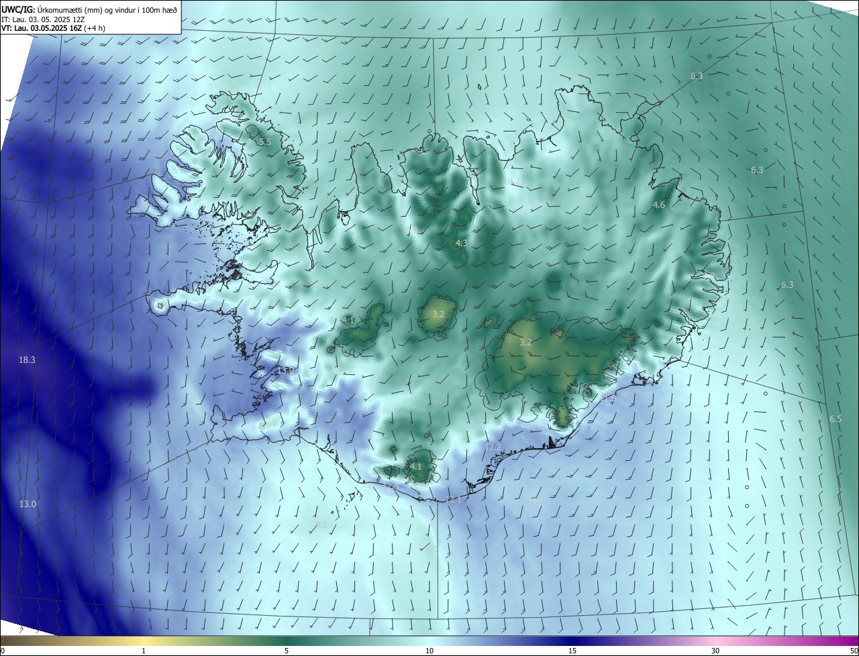Click the 9.0 value label over the southern sea
This screenshot has height=656, width=859.
pyautogui.click(x=431, y=549)
